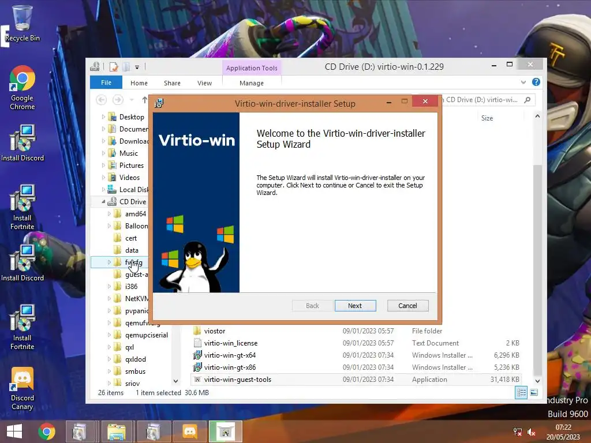
Task: Open the Explorer help icon
Action: [536, 82]
